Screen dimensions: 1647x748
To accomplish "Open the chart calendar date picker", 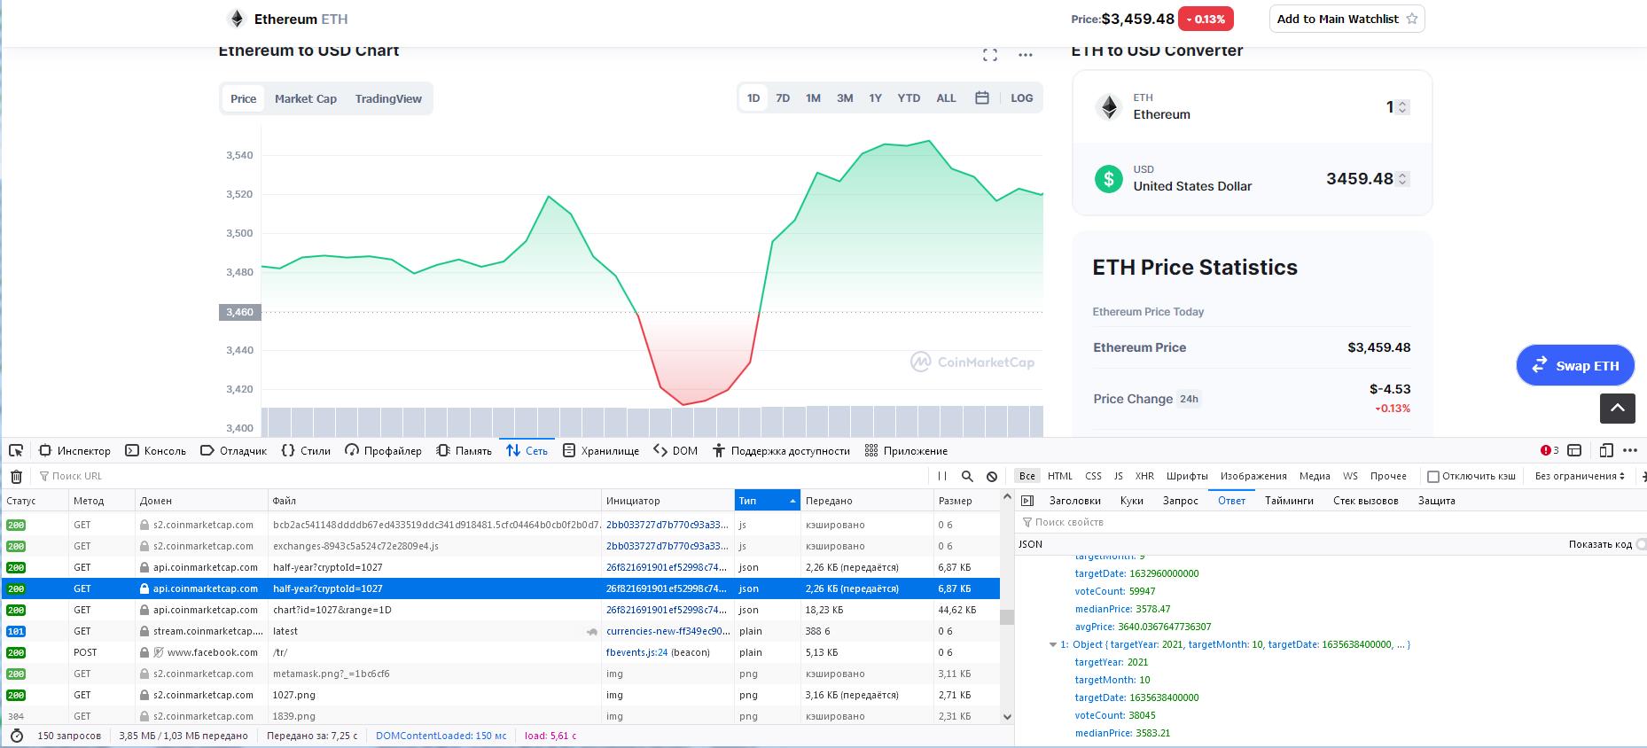I will [x=982, y=97].
